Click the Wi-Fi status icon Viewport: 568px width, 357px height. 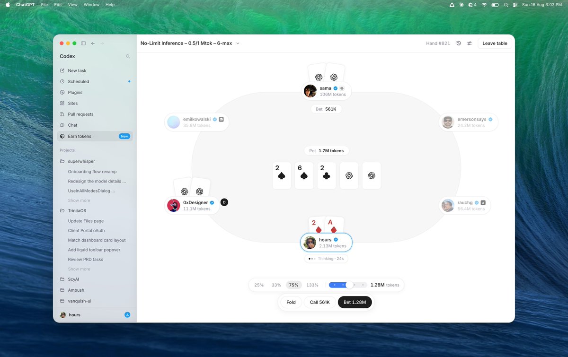coord(484,5)
